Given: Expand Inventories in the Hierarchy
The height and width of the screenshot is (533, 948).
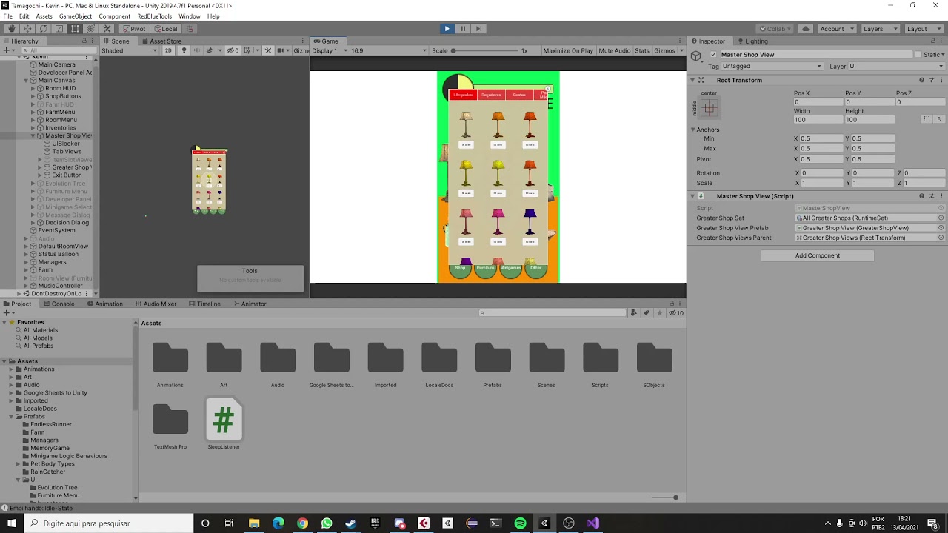Looking at the screenshot, I should click(32, 127).
